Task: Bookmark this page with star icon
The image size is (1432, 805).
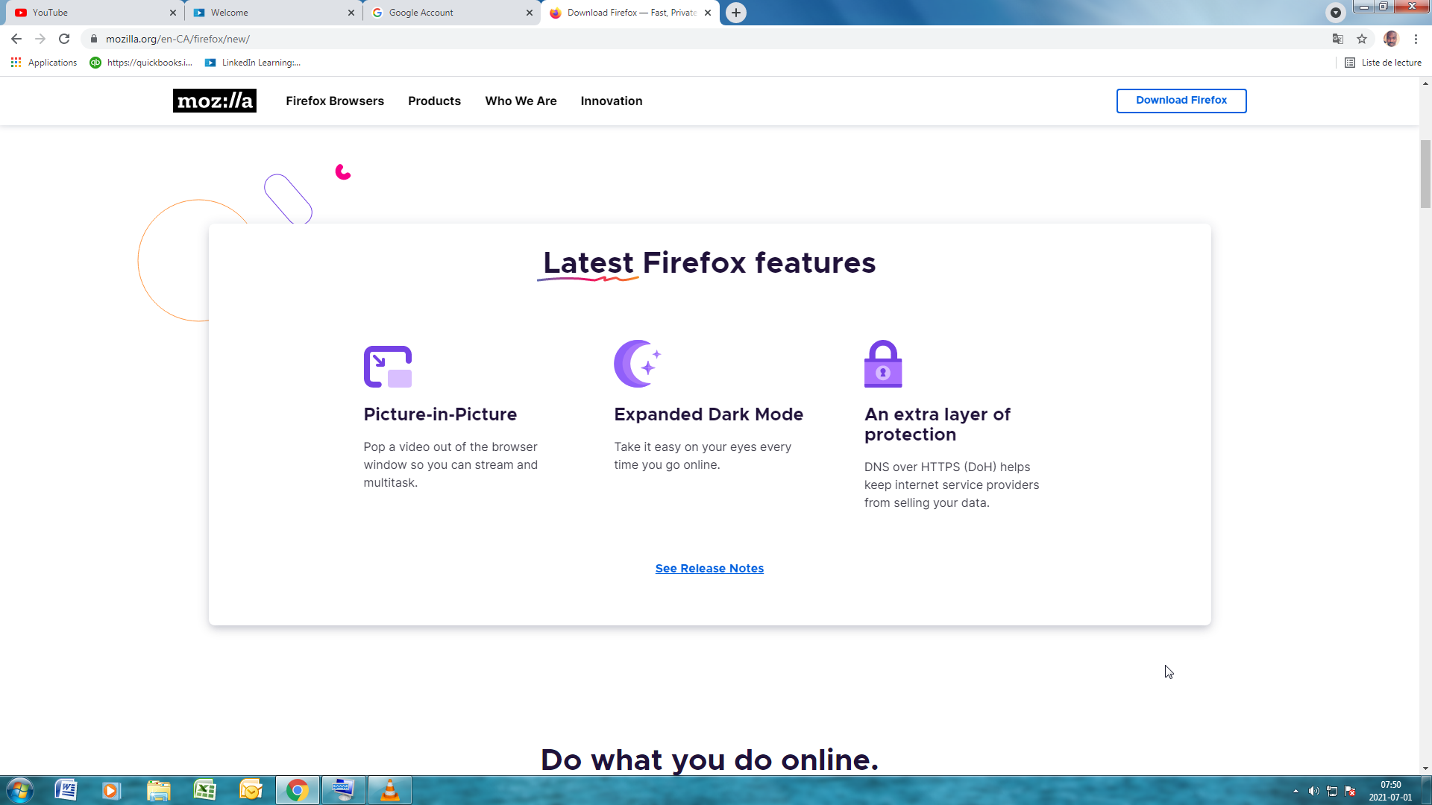Action: point(1362,39)
